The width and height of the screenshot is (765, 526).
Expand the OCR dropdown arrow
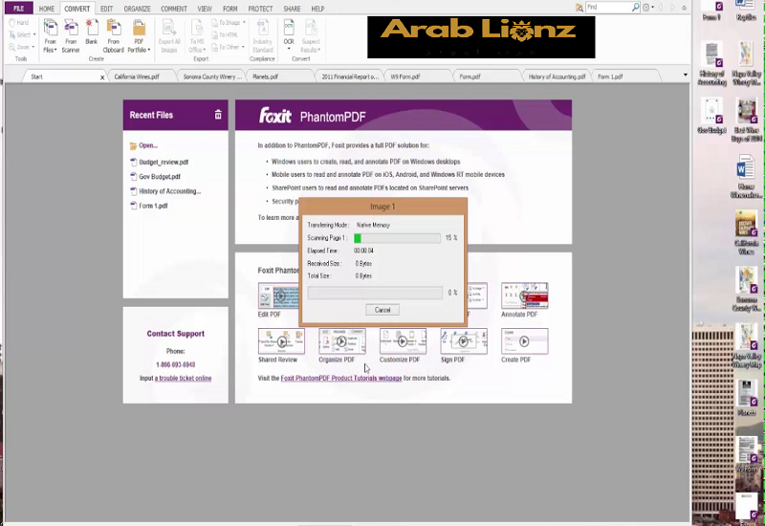289,49
